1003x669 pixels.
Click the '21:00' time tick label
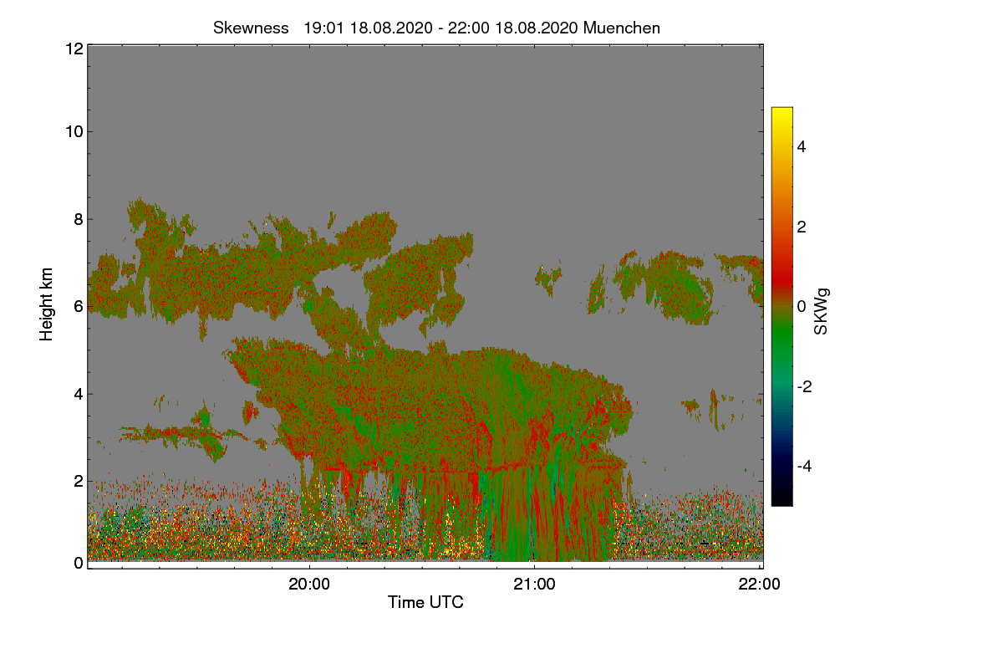[x=534, y=585]
